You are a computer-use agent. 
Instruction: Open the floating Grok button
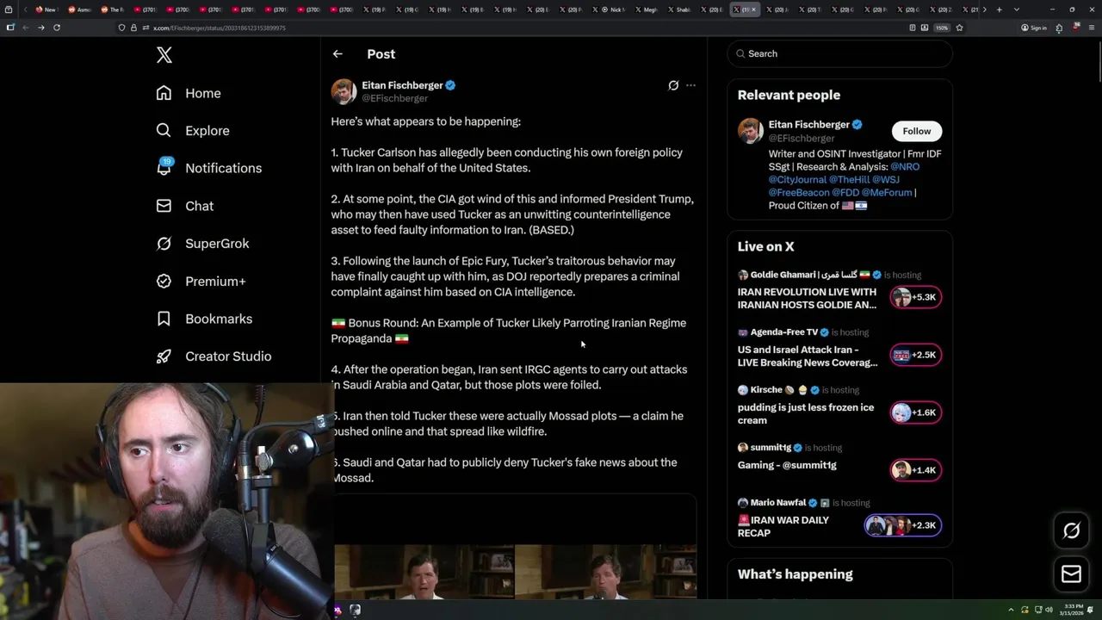point(1071,530)
